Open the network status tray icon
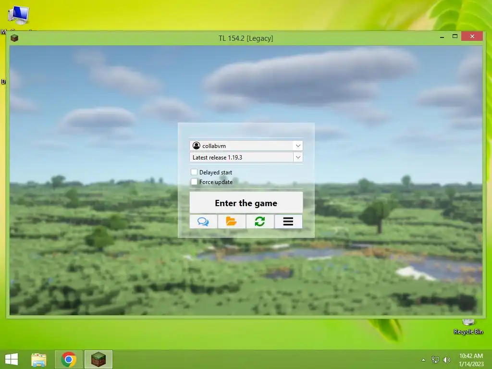Viewport: 492px width, 369px height. (x=435, y=359)
